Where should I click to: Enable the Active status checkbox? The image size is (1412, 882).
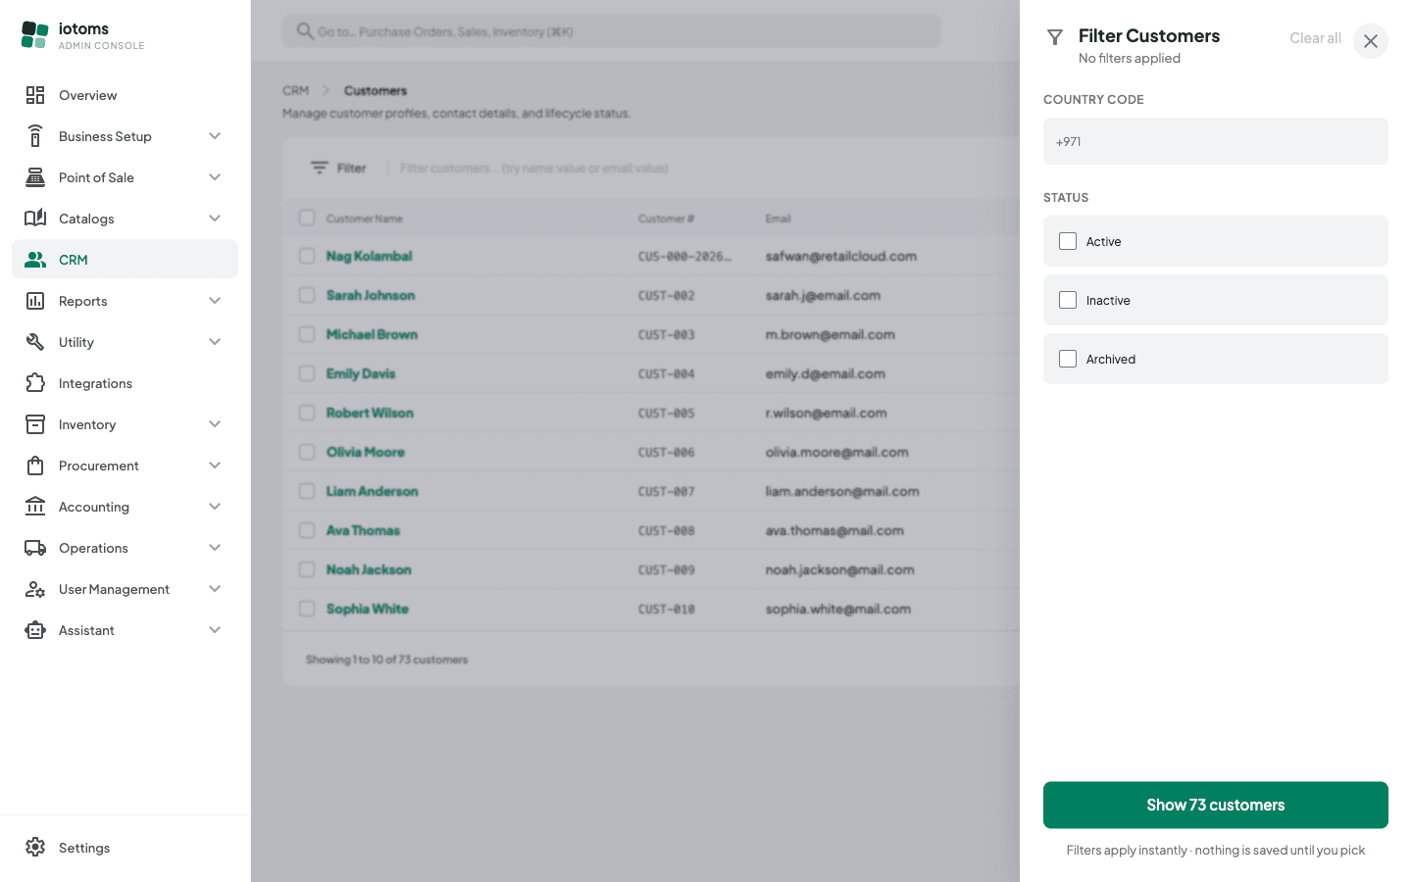(x=1068, y=241)
